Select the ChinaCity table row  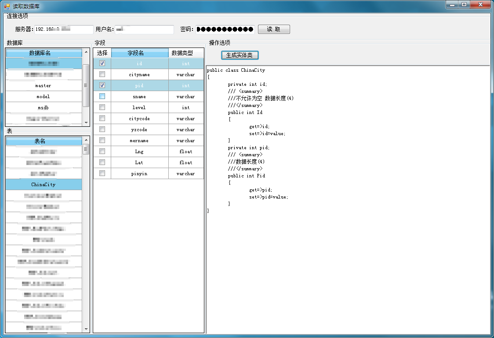44,184
